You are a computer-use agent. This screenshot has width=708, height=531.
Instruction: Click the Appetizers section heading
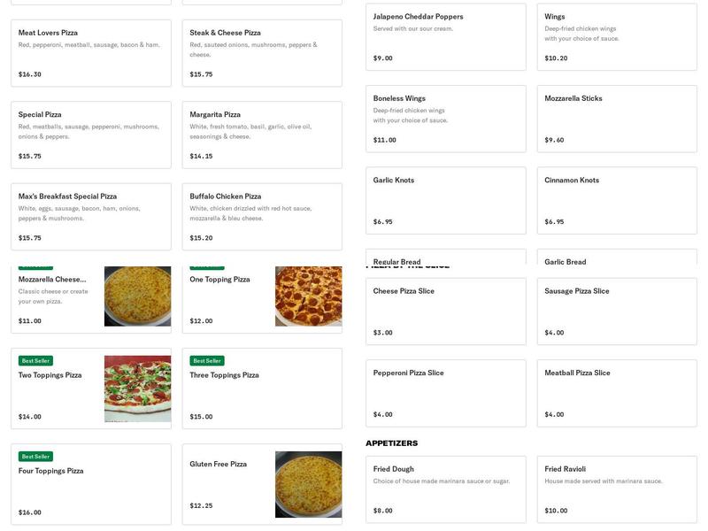coord(392,443)
